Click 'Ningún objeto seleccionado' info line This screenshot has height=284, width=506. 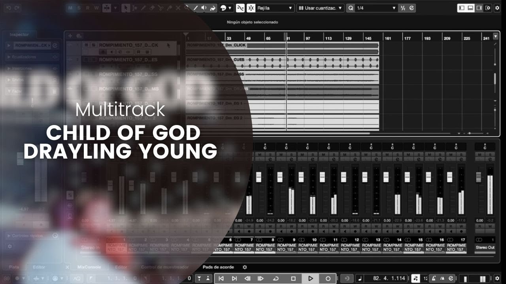click(252, 22)
